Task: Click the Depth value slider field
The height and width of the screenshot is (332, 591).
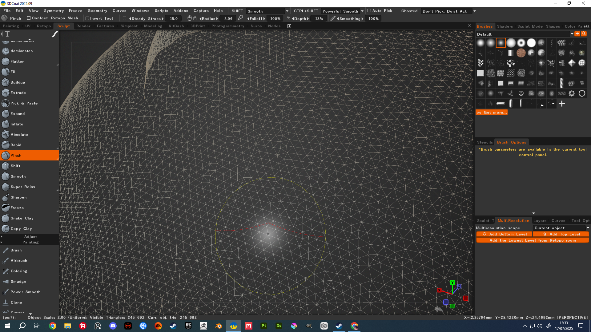Action: [319, 18]
